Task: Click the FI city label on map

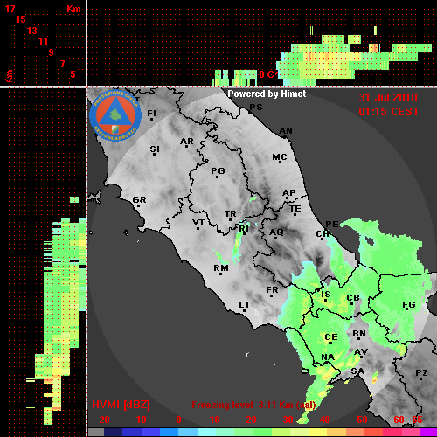Action: click(151, 113)
